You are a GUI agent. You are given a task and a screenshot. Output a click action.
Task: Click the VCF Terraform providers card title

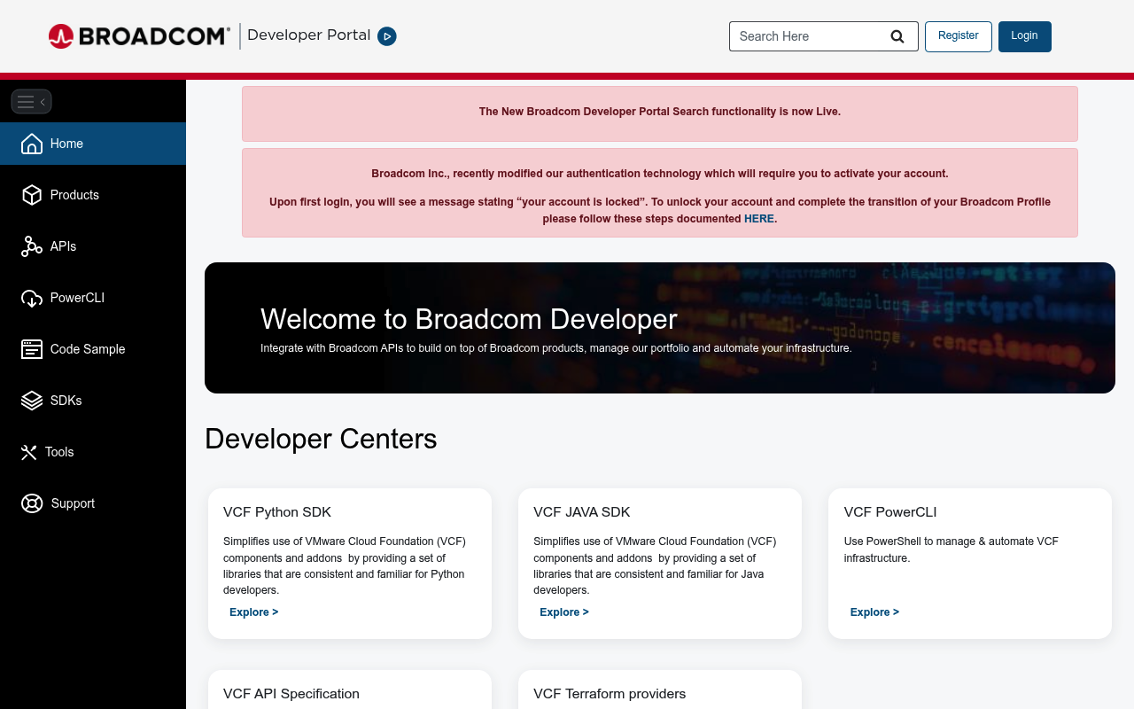(x=610, y=694)
